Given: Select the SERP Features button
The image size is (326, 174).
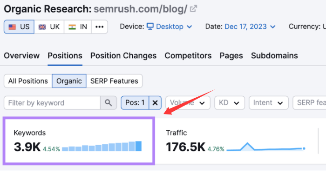Looking at the screenshot, I should point(114,81).
